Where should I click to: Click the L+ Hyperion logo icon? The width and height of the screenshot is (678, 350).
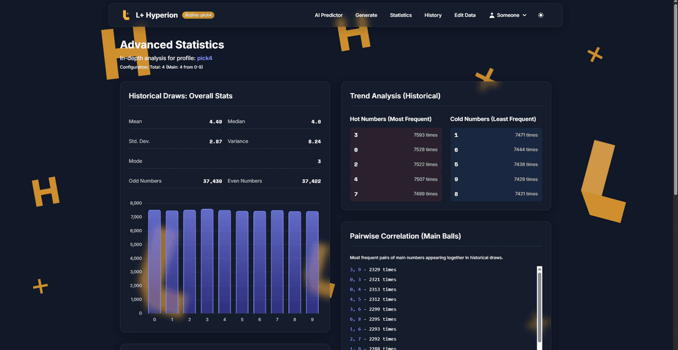(x=126, y=15)
